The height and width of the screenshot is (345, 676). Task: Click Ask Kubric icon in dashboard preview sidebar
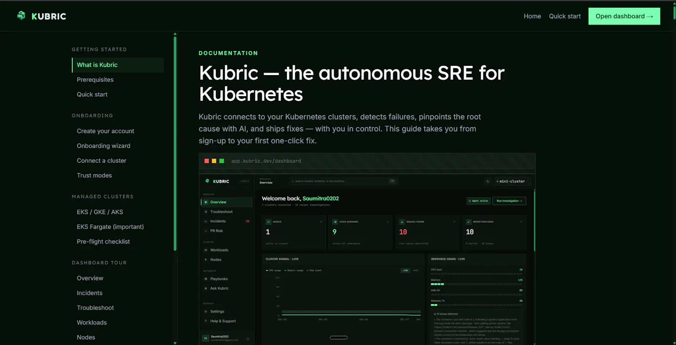(x=206, y=288)
